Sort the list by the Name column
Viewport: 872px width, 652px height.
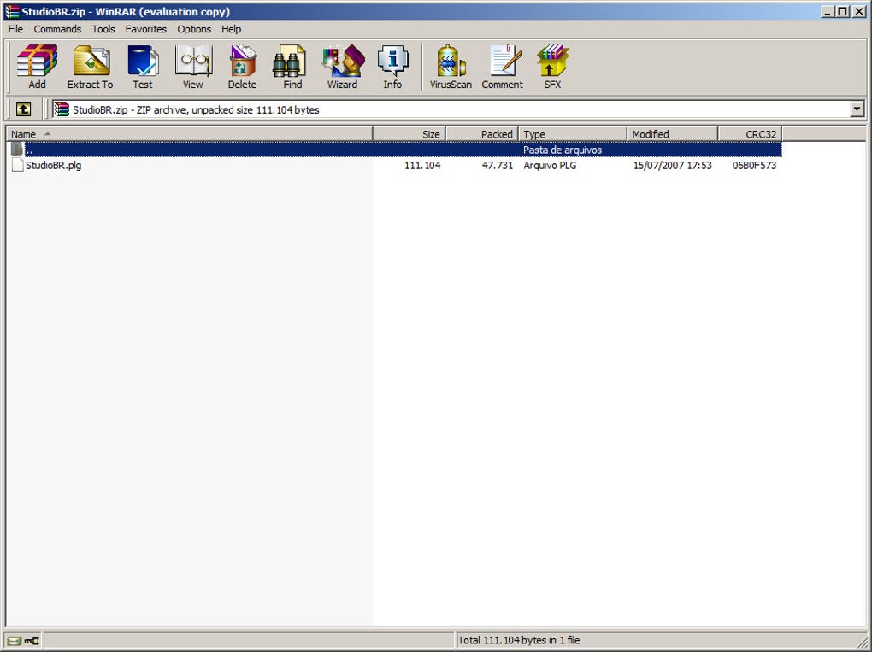tap(189, 134)
